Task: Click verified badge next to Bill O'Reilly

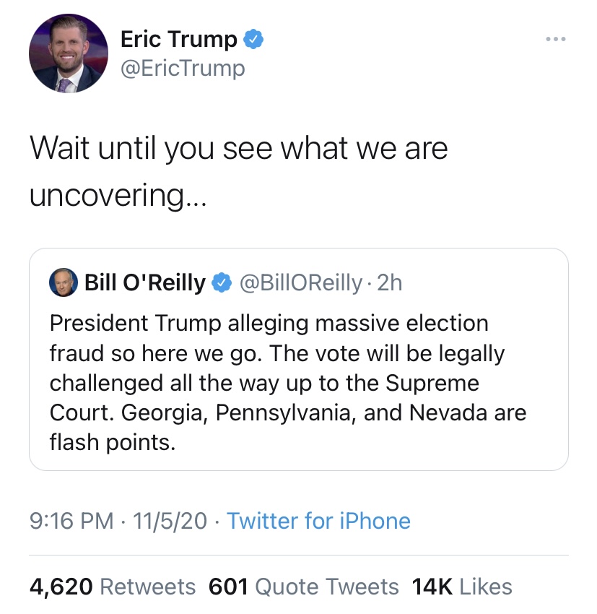Action: [222, 283]
